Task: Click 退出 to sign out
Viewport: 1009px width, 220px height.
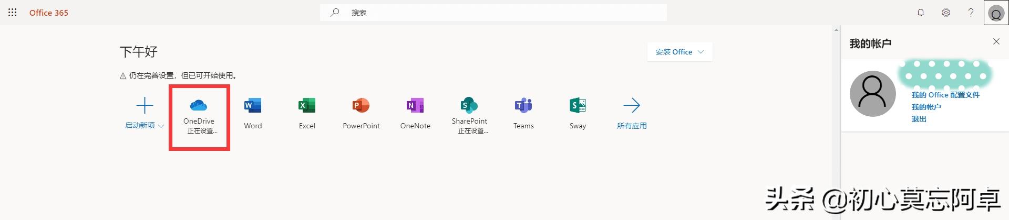Action: (x=919, y=119)
